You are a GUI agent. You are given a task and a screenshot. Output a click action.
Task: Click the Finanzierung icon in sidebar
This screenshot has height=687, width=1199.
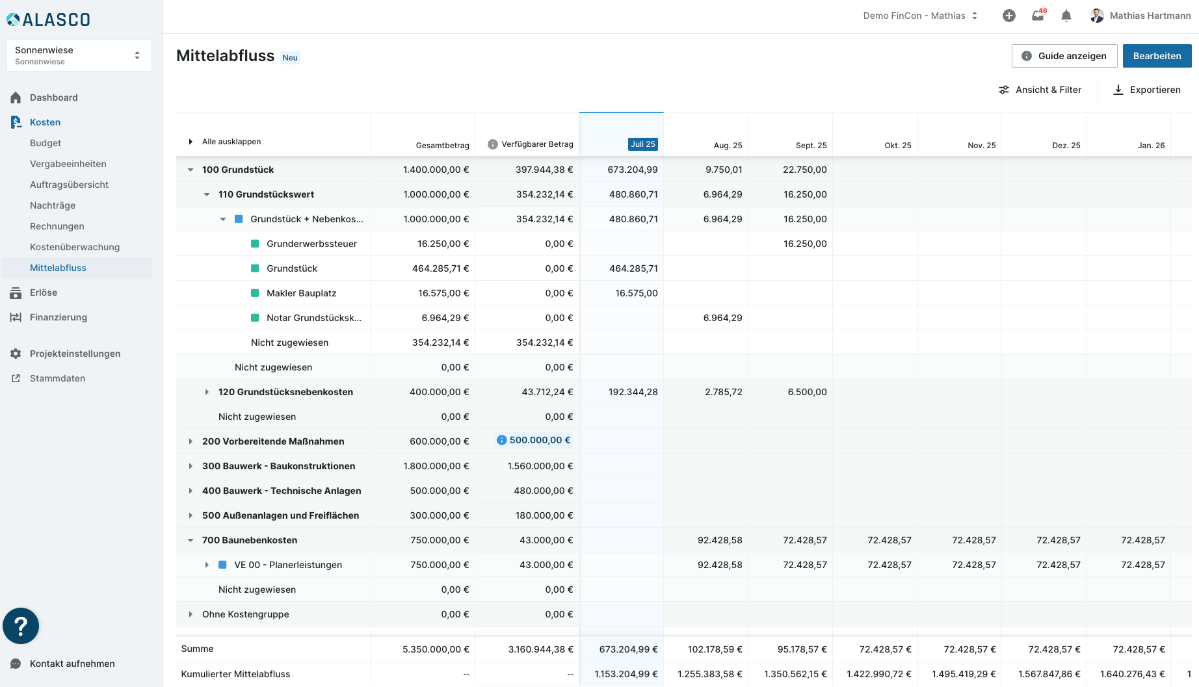(16, 317)
